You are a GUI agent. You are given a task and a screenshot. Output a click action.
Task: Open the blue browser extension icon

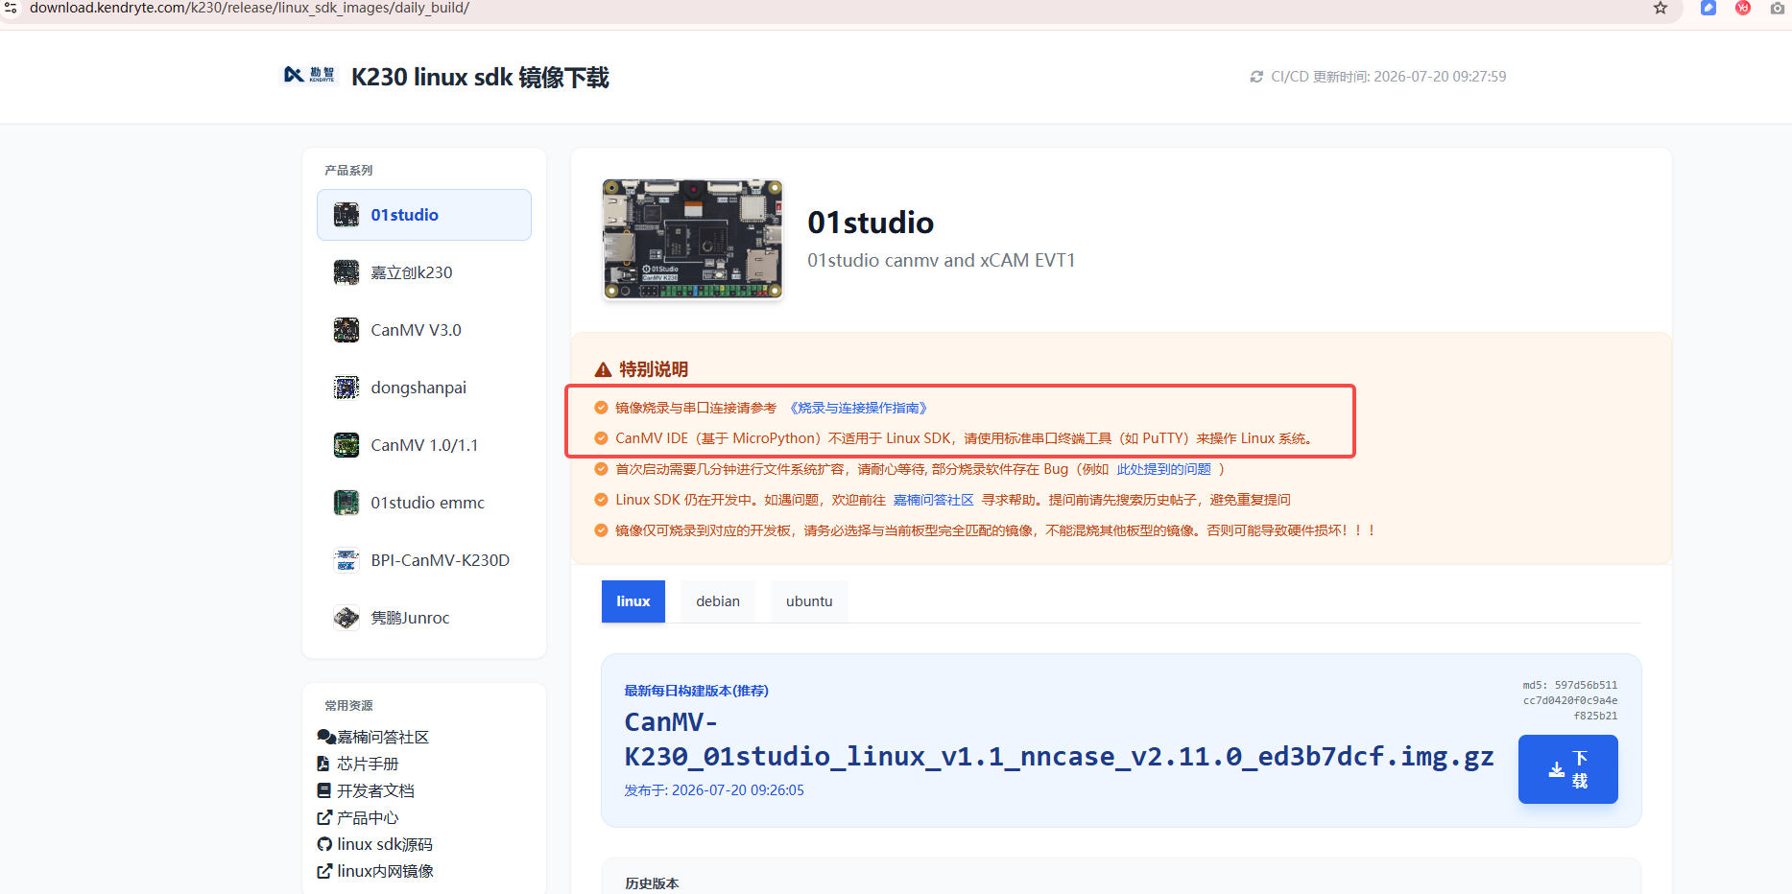(1708, 8)
